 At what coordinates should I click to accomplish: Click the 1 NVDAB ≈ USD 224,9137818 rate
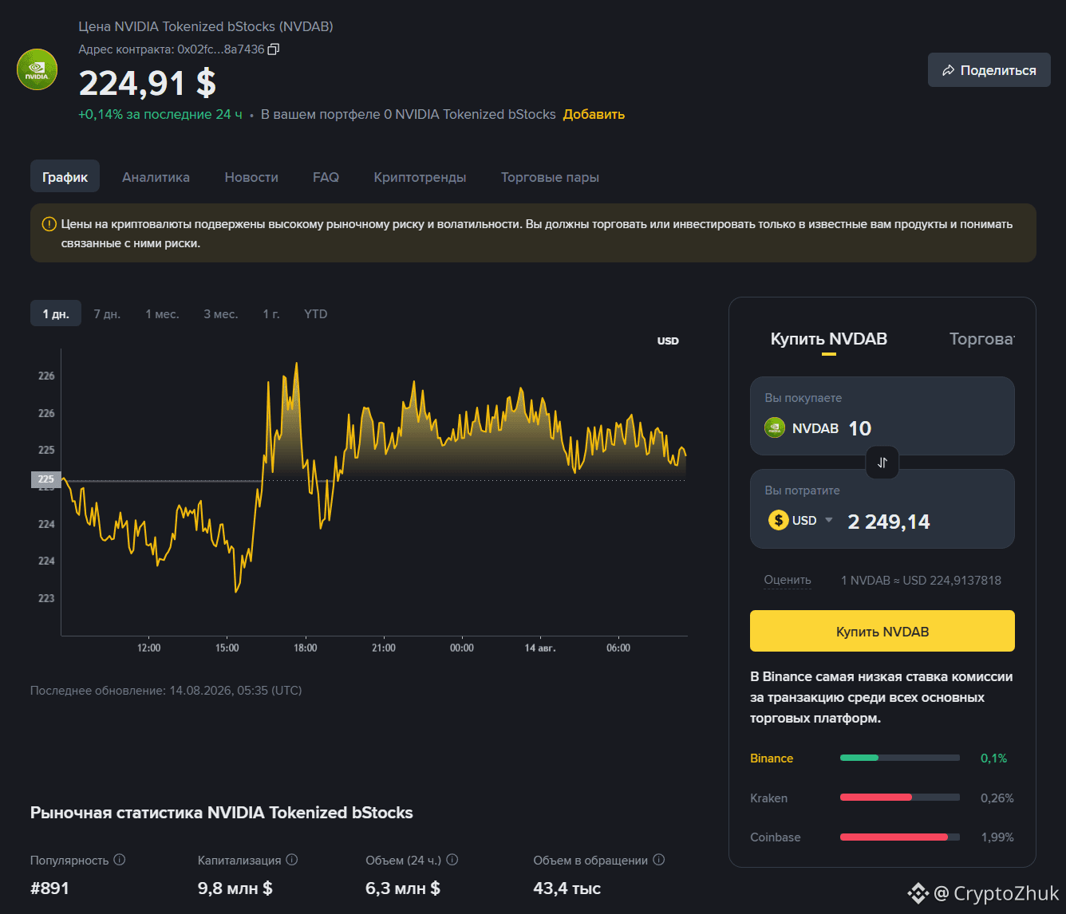(921, 580)
